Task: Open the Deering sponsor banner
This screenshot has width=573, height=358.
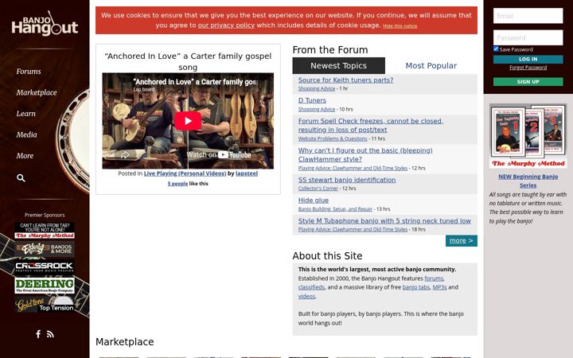Action: [x=45, y=286]
